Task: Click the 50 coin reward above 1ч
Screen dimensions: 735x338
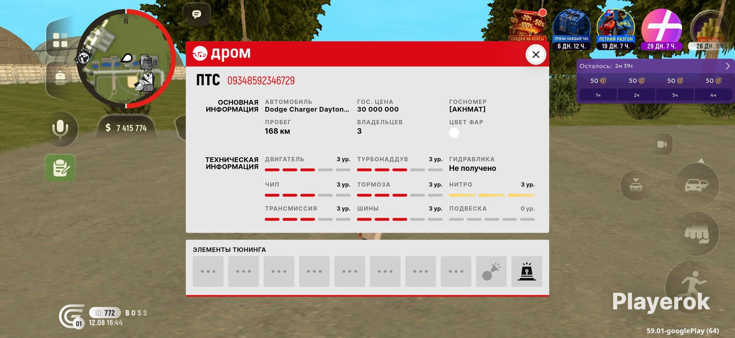Action: pyautogui.click(x=598, y=81)
